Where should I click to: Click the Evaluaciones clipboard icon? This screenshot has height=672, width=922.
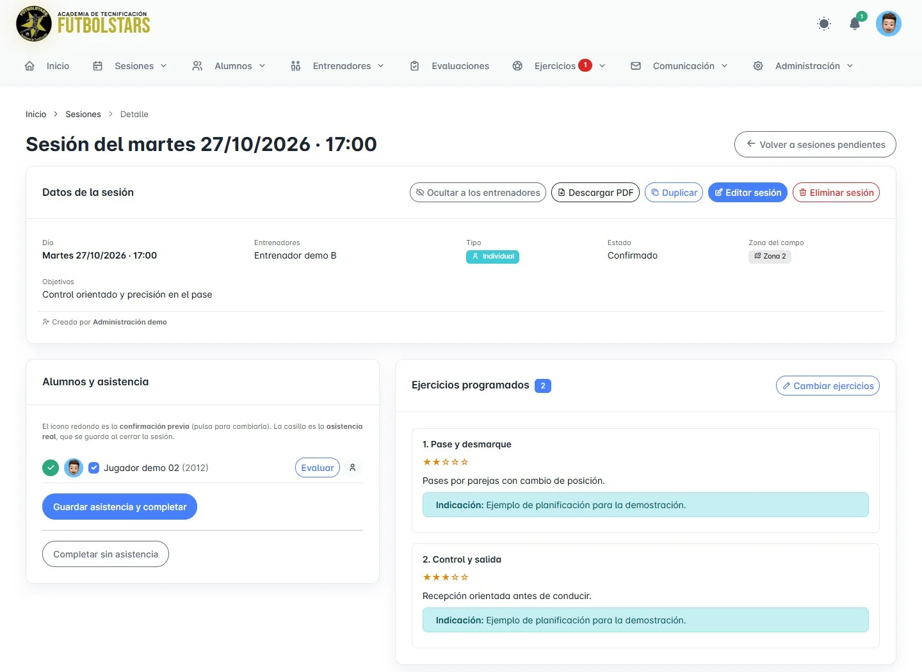point(414,66)
